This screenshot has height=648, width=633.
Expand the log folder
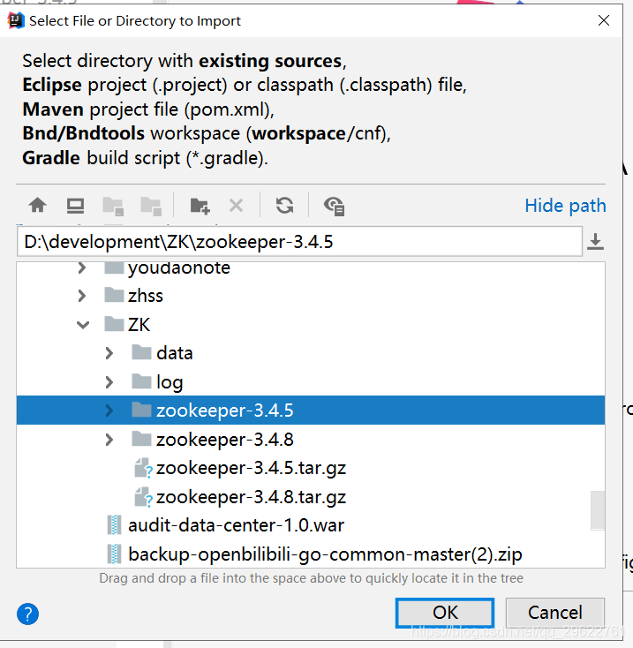coord(109,382)
